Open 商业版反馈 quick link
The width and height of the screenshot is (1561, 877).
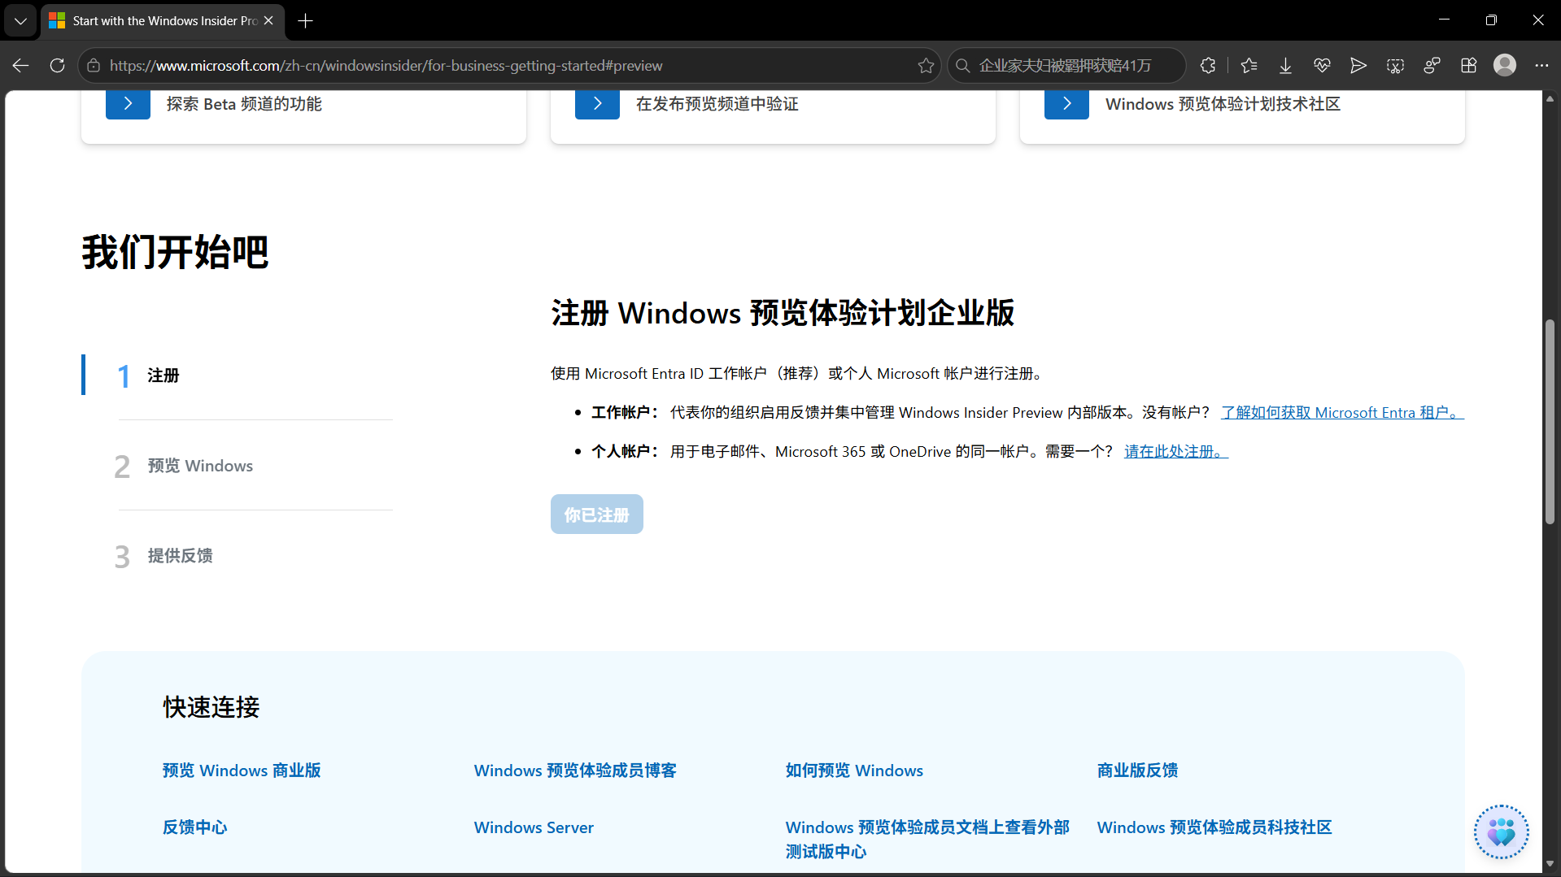(1137, 771)
